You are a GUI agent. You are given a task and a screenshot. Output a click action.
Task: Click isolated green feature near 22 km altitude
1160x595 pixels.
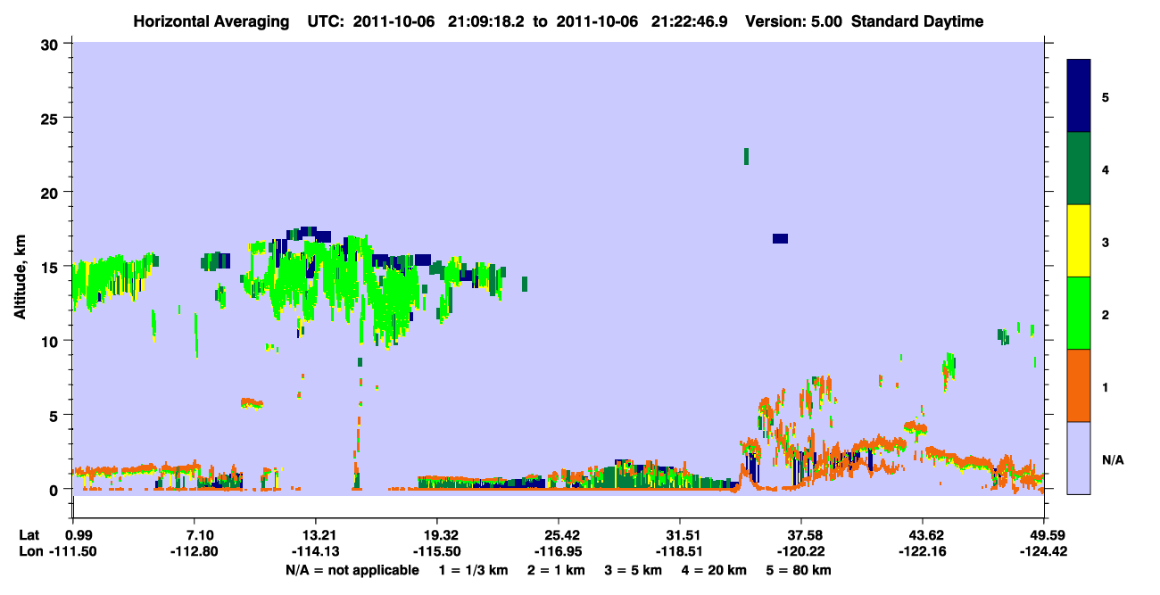pyautogui.click(x=746, y=156)
